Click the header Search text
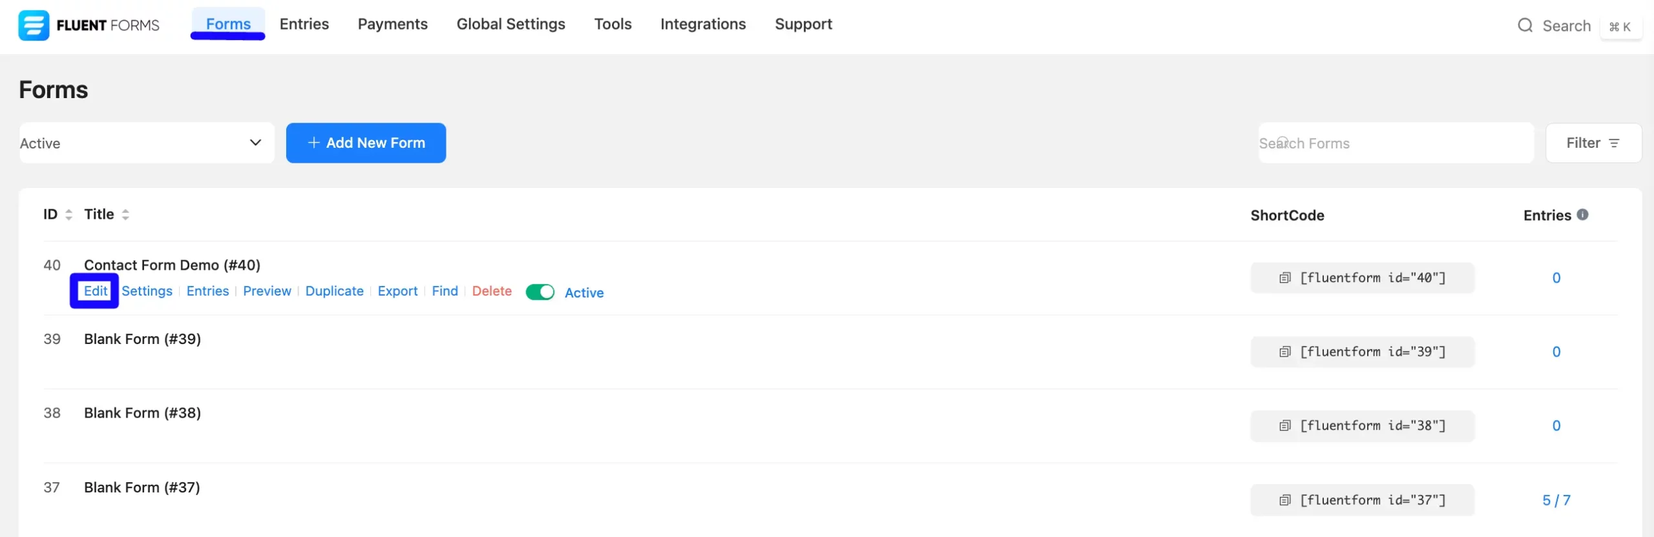 coord(1566,26)
